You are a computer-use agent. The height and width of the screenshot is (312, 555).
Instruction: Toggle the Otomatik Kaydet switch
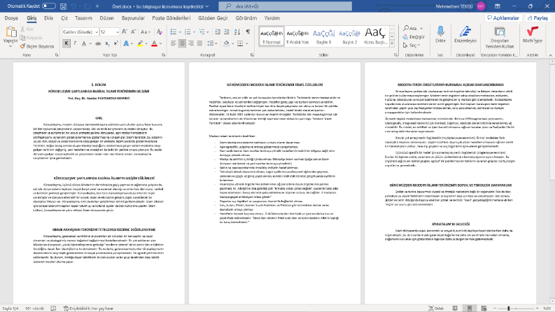click(49, 6)
